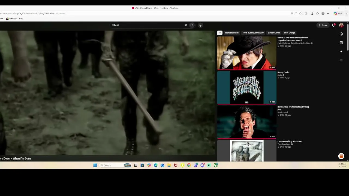Launch Copilot from the taskbar

[149, 165]
